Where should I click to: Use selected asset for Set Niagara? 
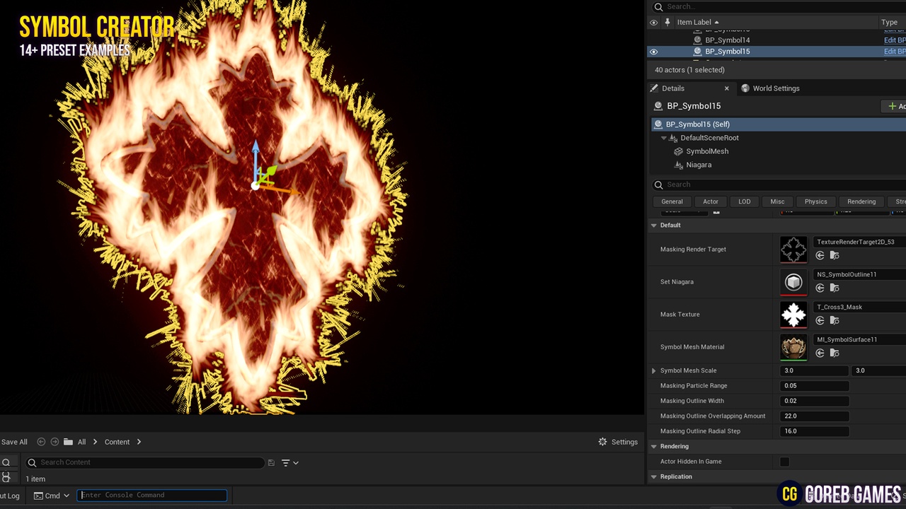[820, 288]
